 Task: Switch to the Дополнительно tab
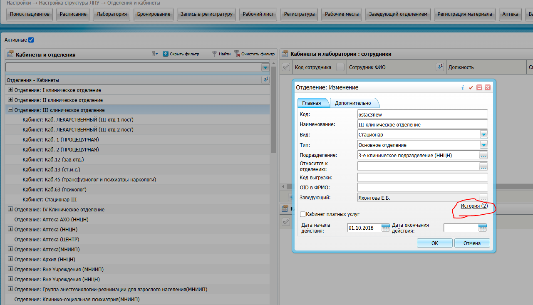353,103
